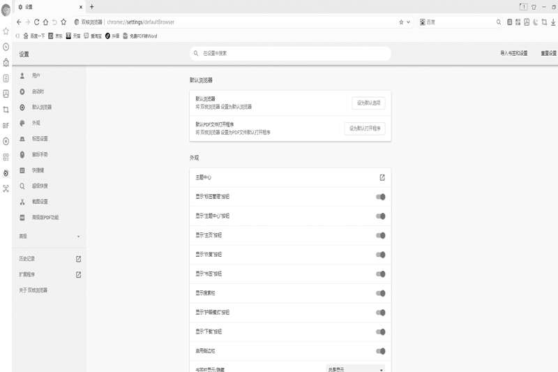
Task: Open Theme Center external link icon
Action: [382, 177]
